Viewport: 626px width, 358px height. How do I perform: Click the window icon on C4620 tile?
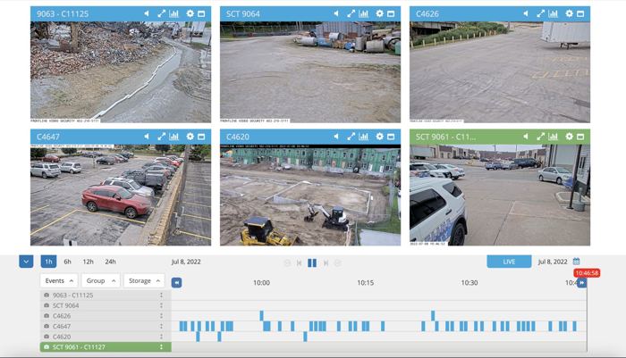[x=392, y=137]
